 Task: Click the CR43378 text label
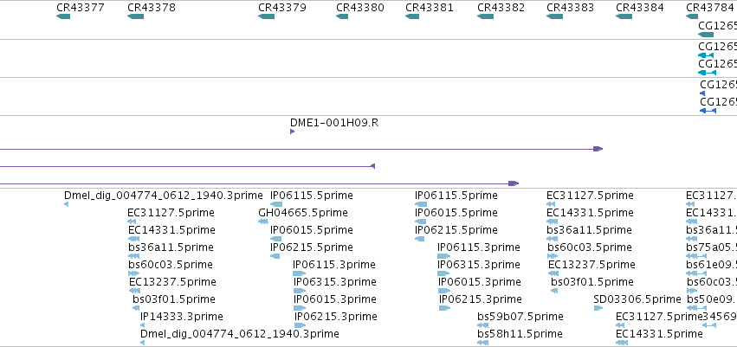point(152,8)
